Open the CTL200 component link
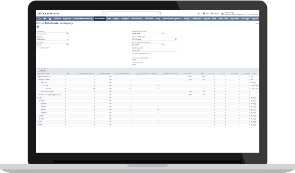 point(39,98)
